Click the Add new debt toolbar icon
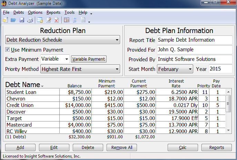Screen dimensions: 237x160 point(40,20)
